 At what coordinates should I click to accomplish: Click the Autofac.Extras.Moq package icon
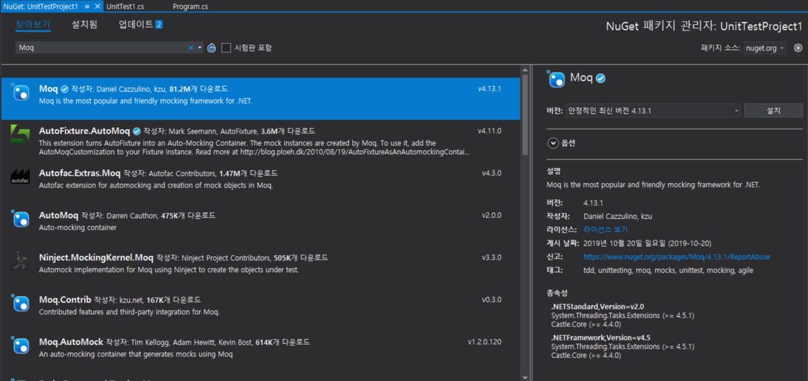point(21,176)
